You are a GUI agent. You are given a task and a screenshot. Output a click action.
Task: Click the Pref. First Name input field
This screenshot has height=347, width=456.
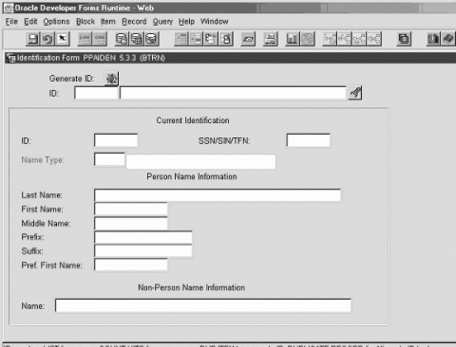pyautogui.click(x=131, y=265)
